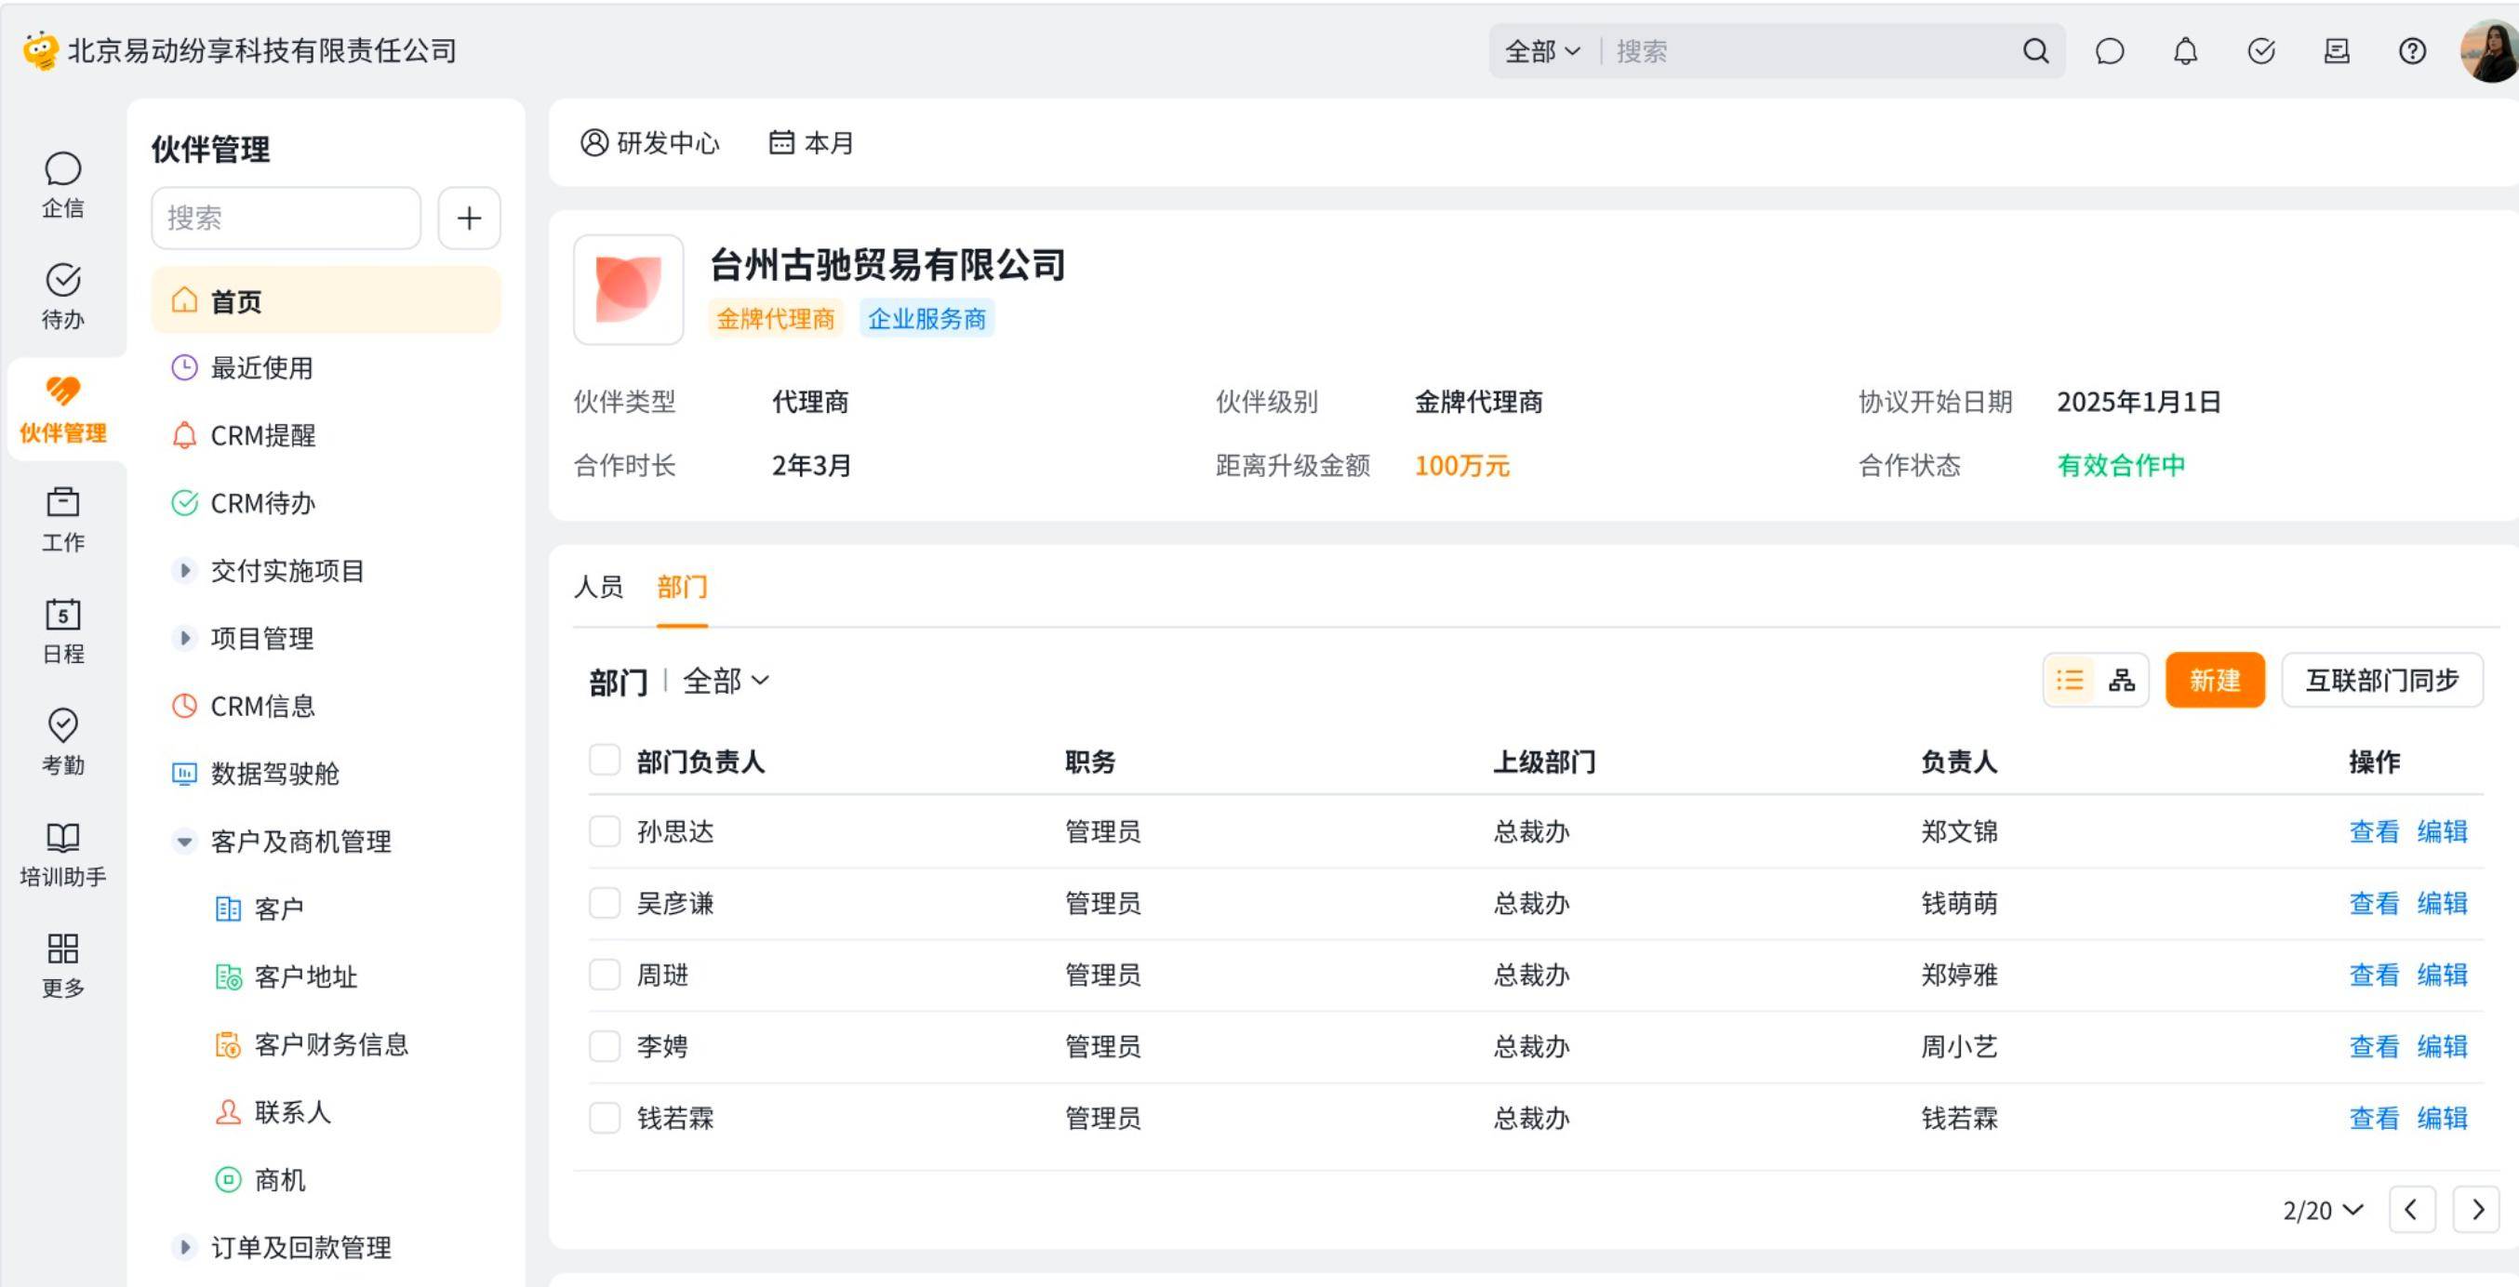The width and height of the screenshot is (2519, 1287).
Task: Click the 伙伴管理 search field
Action: coord(286,218)
